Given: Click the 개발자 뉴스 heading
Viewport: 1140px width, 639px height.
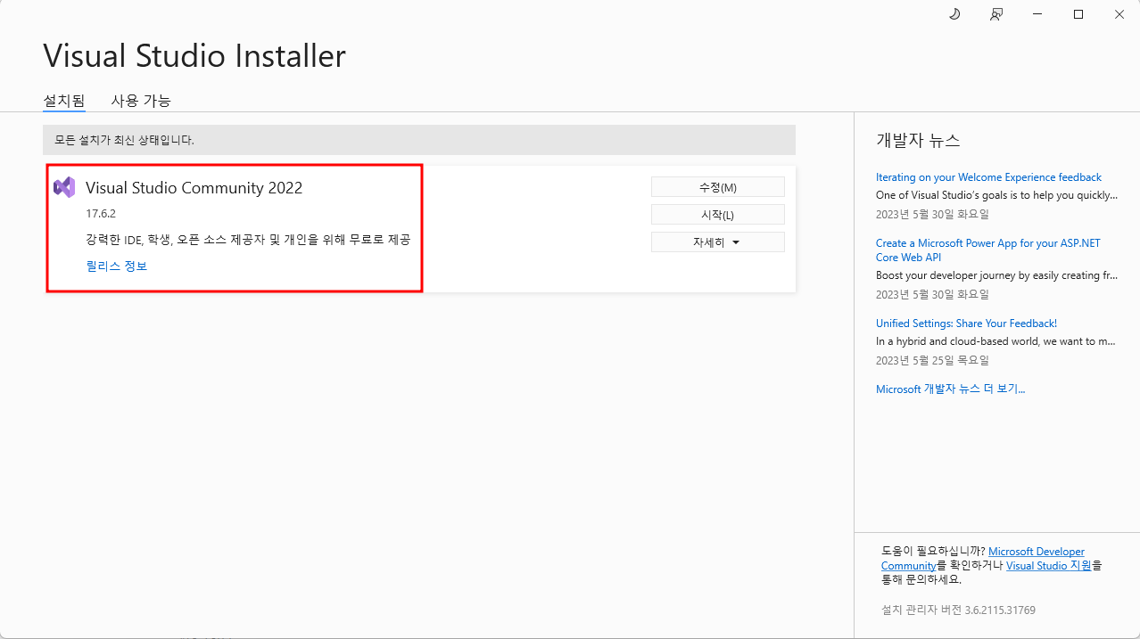Looking at the screenshot, I should (x=918, y=141).
